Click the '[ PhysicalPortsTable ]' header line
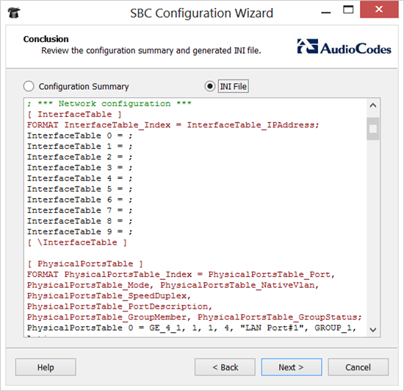Image resolution: width=404 pixels, height=391 pixels. coord(85,264)
